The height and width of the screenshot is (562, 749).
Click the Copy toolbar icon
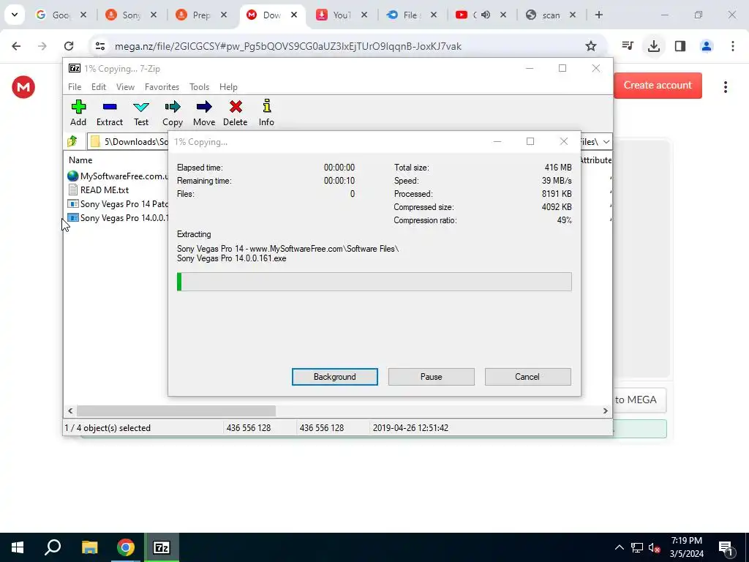point(173,113)
